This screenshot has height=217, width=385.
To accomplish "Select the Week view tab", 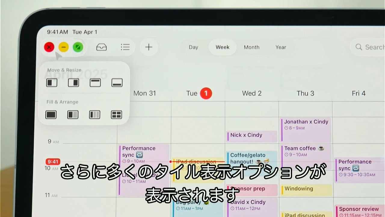I will pyautogui.click(x=223, y=47).
